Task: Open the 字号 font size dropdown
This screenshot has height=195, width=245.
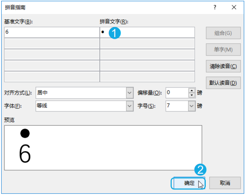Action: [191, 106]
